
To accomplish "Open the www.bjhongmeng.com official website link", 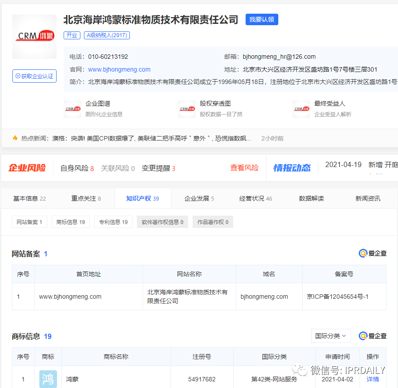I will click(x=119, y=69).
